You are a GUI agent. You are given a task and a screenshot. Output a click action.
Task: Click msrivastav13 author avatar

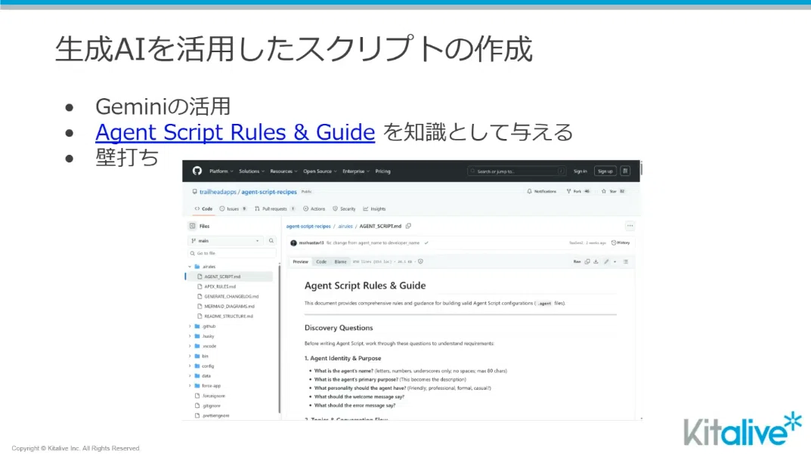coord(293,243)
